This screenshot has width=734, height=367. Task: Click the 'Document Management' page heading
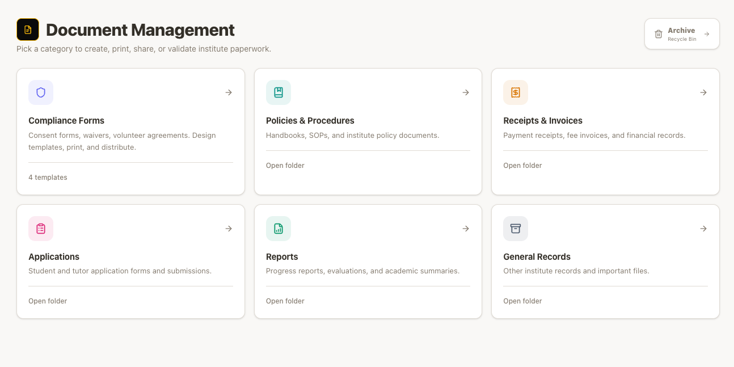pos(140,29)
